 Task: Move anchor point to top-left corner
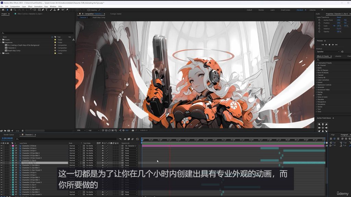click(319, 124)
